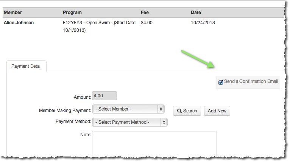This screenshot has width=290, height=162.
Task: Click the Date column header
Action: point(196,12)
